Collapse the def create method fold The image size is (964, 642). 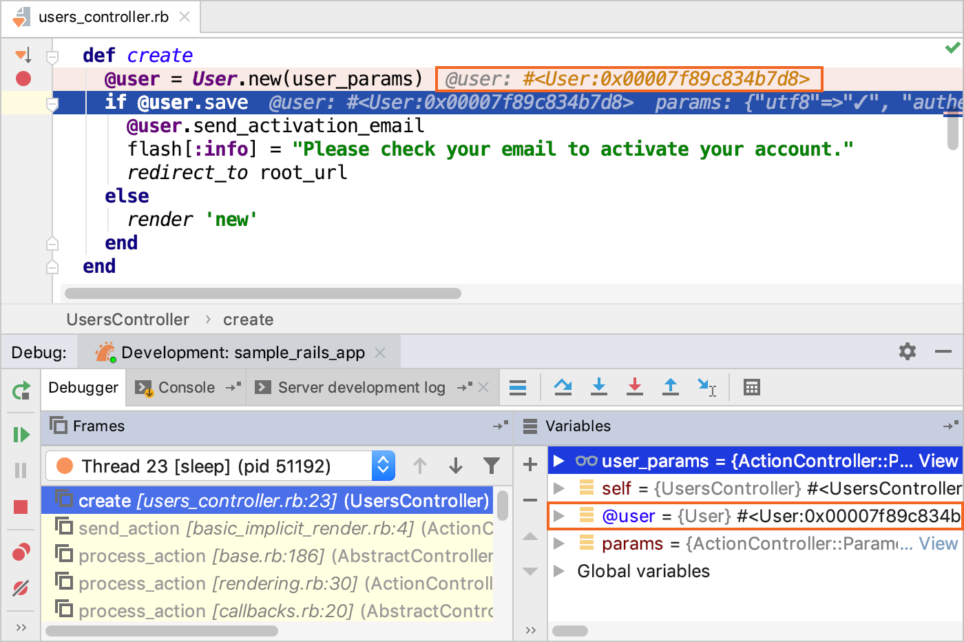click(52, 56)
